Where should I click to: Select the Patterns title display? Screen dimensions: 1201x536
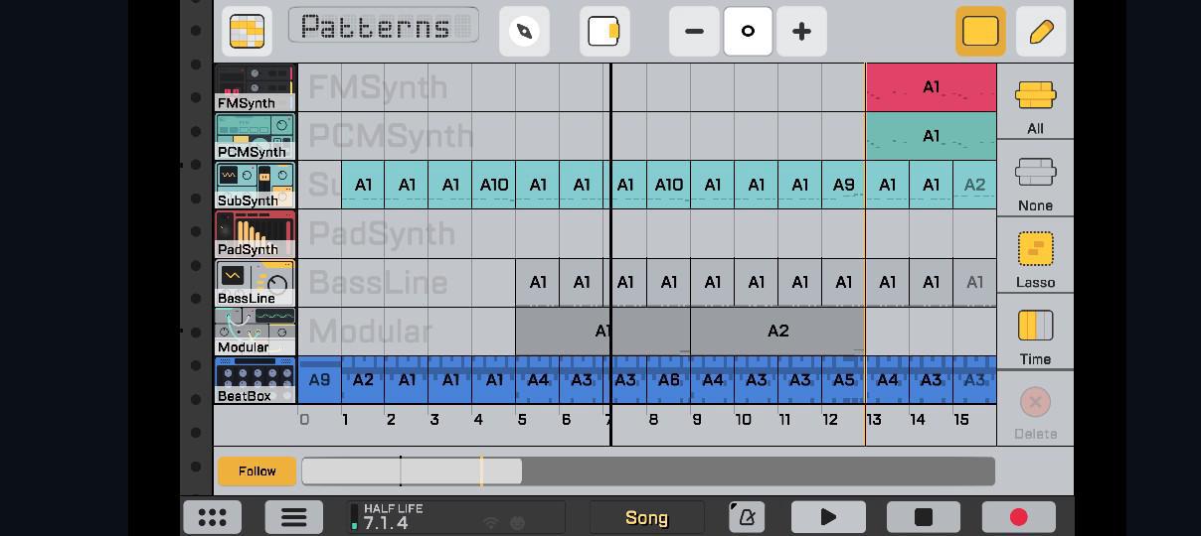point(383,26)
